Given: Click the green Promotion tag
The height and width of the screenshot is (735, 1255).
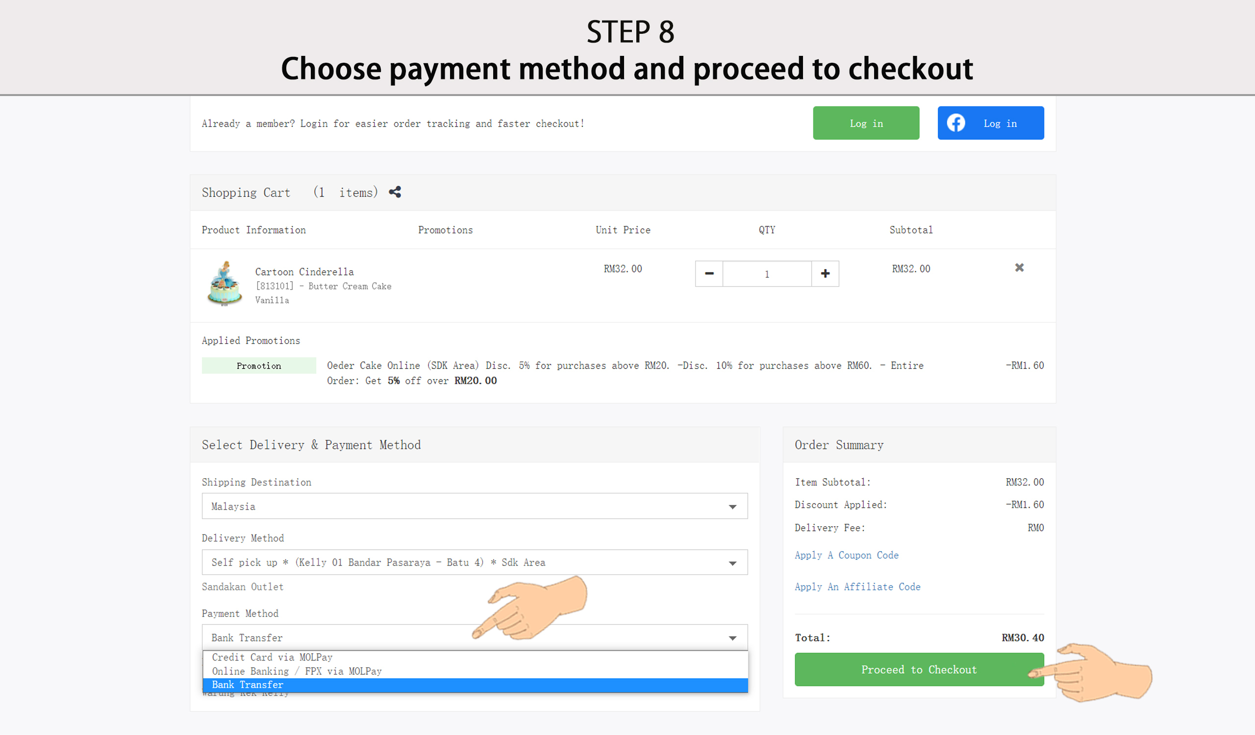Looking at the screenshot, I should pos(258,366).
